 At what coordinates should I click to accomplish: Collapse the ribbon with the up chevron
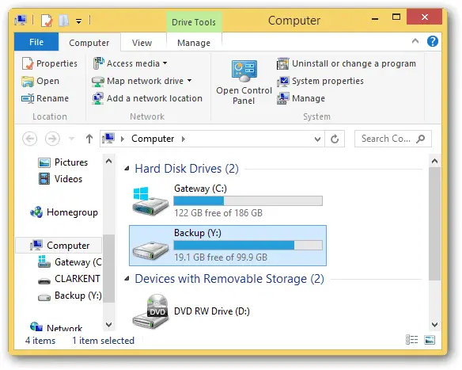415,41
